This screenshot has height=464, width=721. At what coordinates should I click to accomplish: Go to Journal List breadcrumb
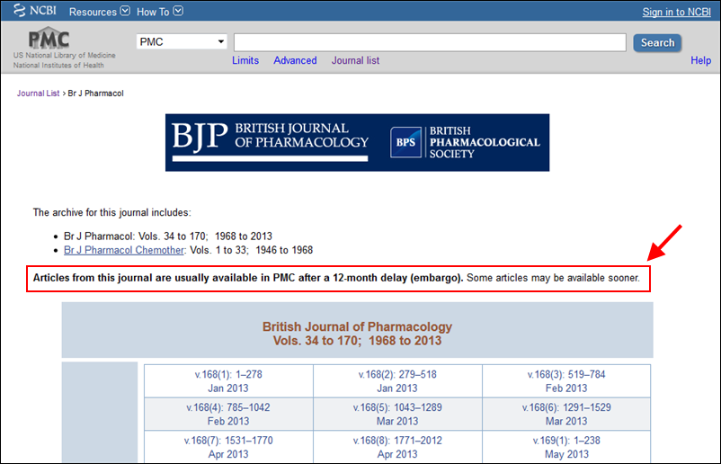(38, 94)
